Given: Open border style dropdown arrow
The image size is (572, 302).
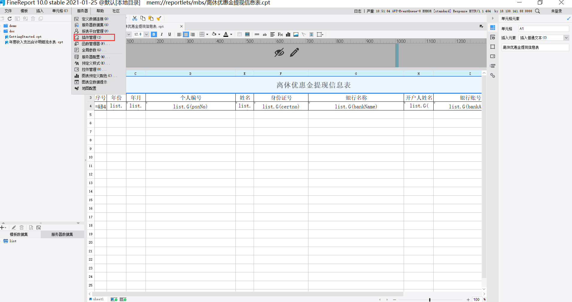Looking at the screenshot, I should 207,34.
